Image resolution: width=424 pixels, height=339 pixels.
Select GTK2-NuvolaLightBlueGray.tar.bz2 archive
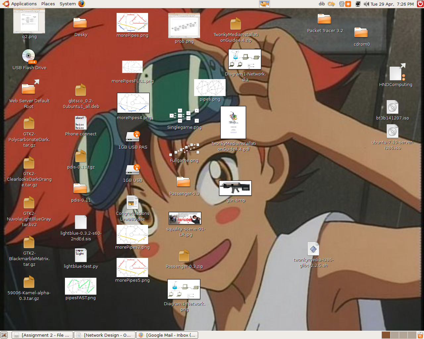point(29,203)
